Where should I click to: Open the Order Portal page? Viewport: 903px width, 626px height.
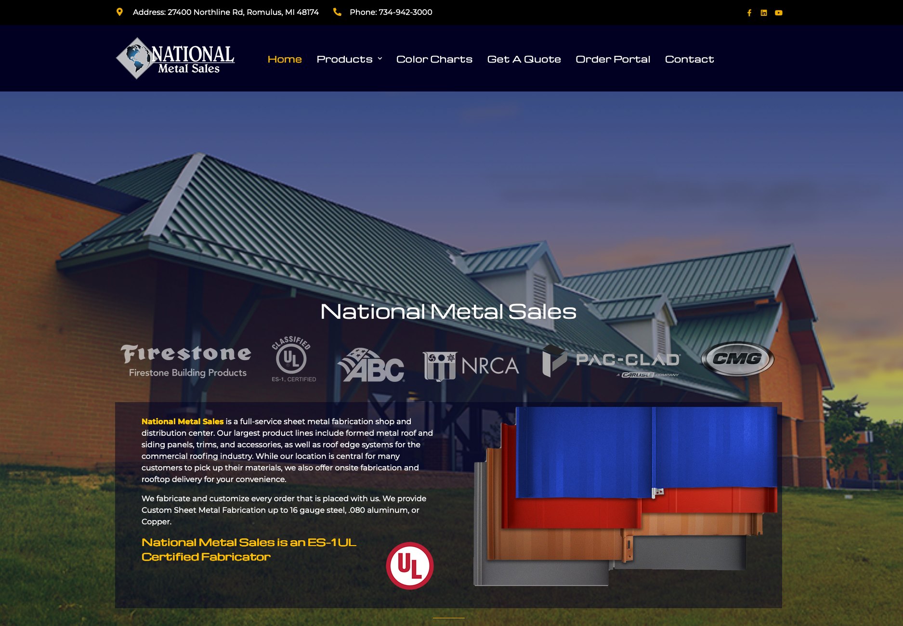613,59
